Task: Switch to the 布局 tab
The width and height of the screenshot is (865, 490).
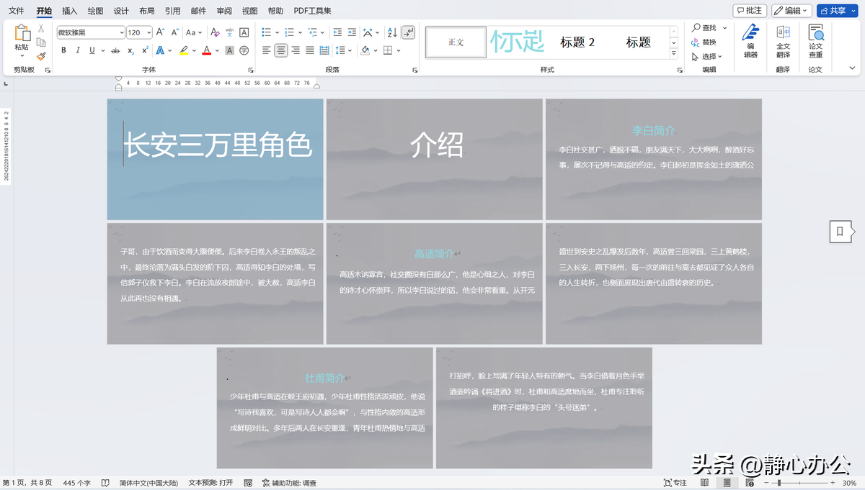Action: pyautogui.click(x=147, y=11)
